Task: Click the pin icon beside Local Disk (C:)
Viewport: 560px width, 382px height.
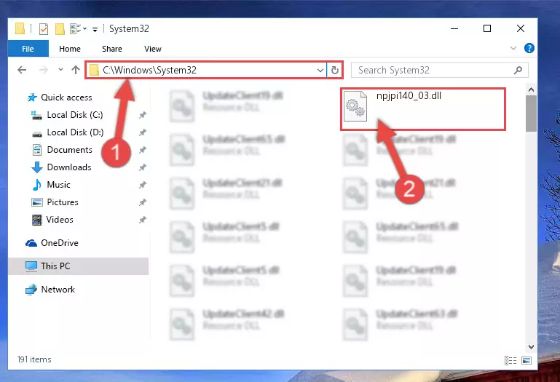Action: coord(143,115)
